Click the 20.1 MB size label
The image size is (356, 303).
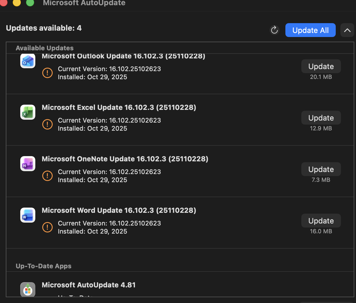321,77
